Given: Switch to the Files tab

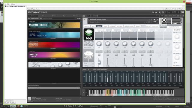Looking at the screenshot, I should pyautogui.click(x=43, y=16).
